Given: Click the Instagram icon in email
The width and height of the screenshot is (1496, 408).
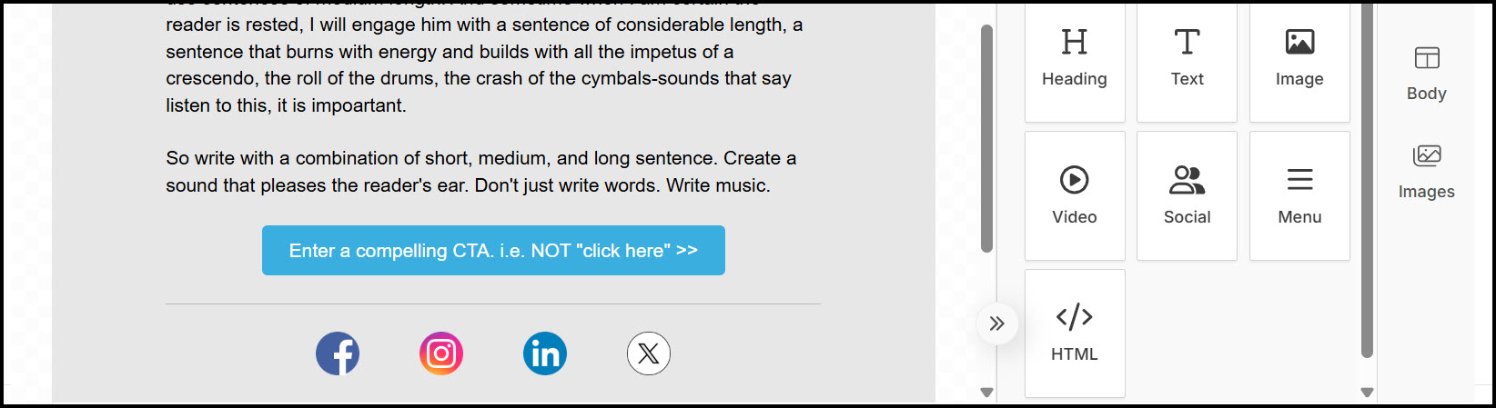Looking at the screenshot, I should (441, 353).
